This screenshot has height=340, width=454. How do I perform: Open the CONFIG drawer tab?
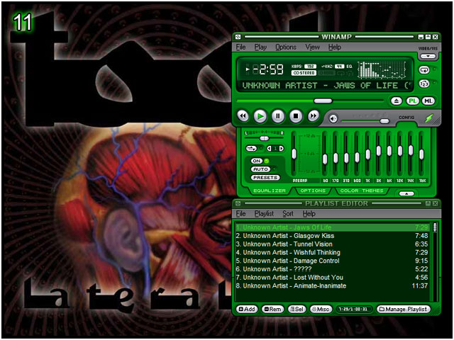point(406,118)
